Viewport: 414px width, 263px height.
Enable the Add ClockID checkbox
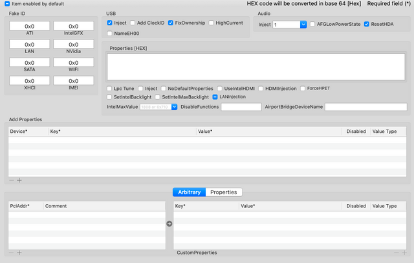point(133,23)
